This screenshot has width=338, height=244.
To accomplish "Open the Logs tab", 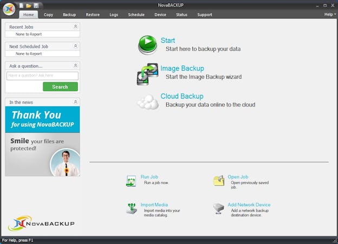I will click(x=114, y=15).
